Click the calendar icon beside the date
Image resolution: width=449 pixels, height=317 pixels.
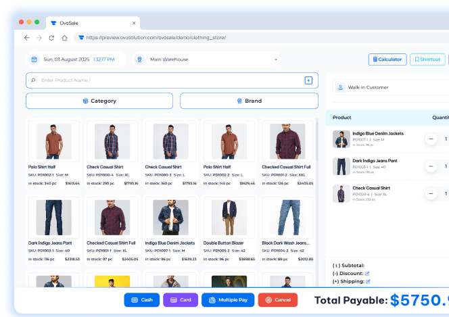(34, 59)
